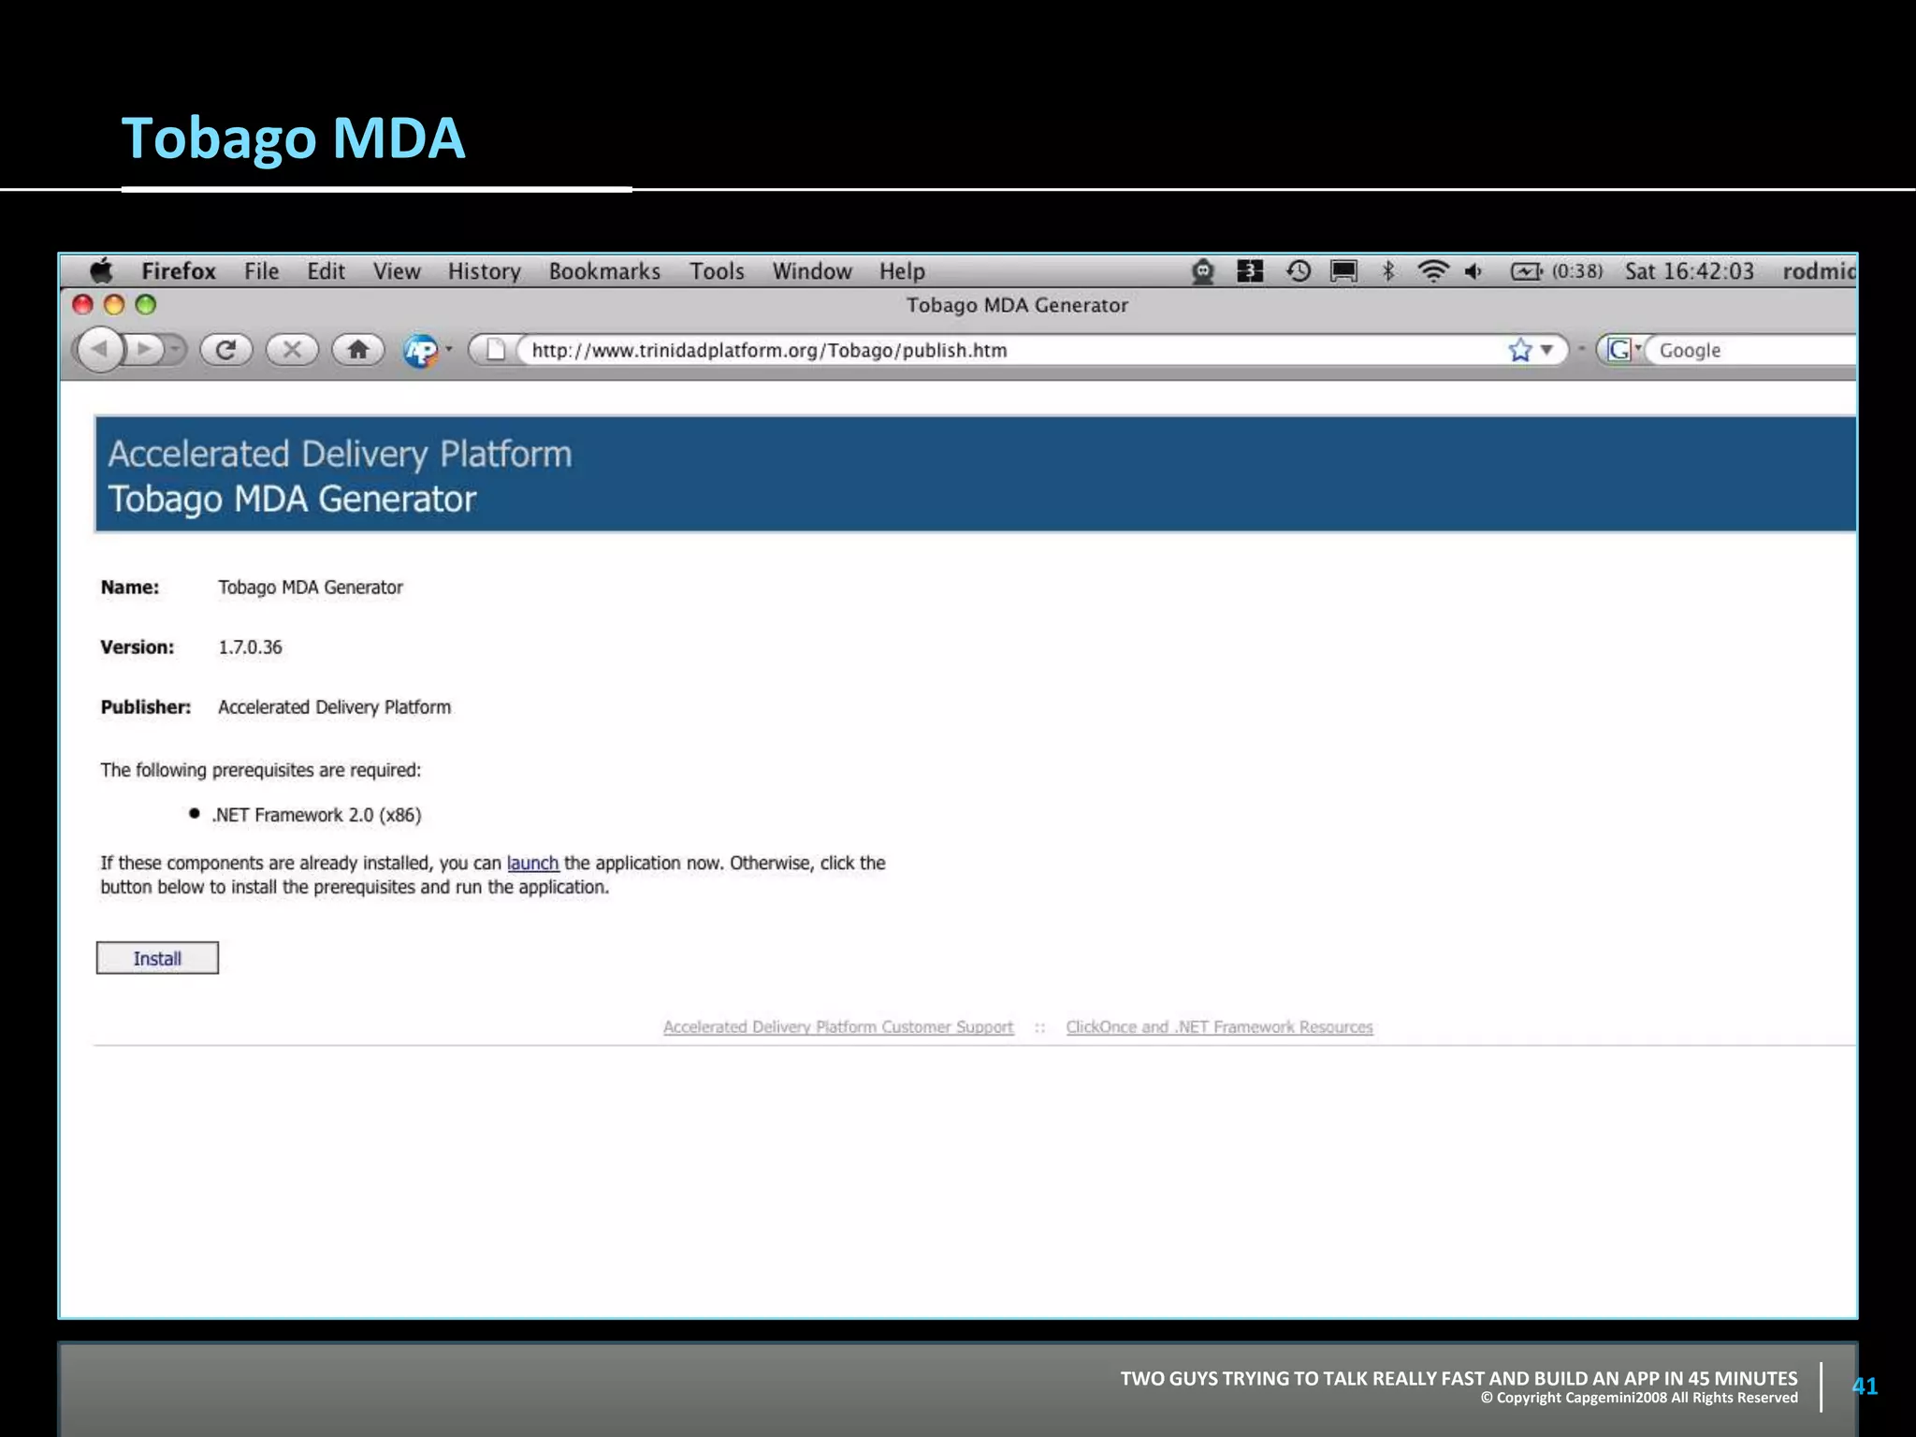Click the stop loading X button
Viewport: 1916px width, 1437px height.
coord(292,350)
